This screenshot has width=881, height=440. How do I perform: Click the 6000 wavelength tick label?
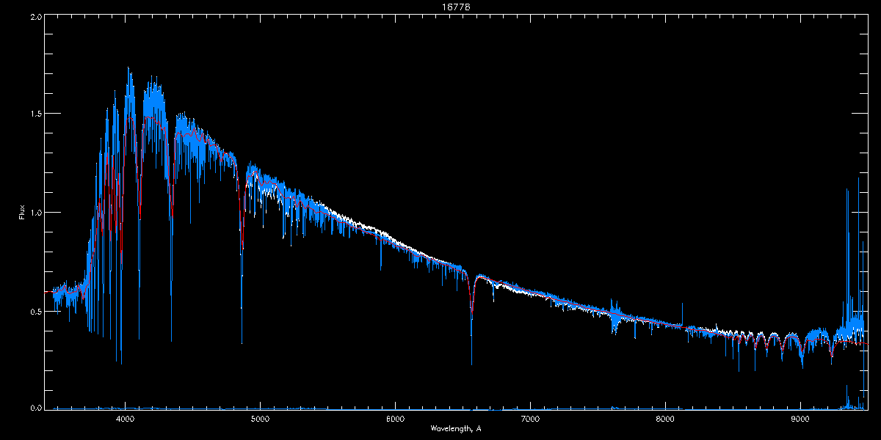(395, 419)
